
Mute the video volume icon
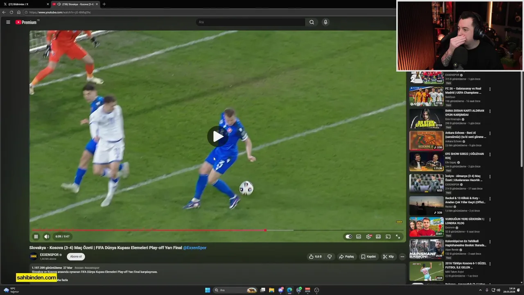(x=47, y=236)
